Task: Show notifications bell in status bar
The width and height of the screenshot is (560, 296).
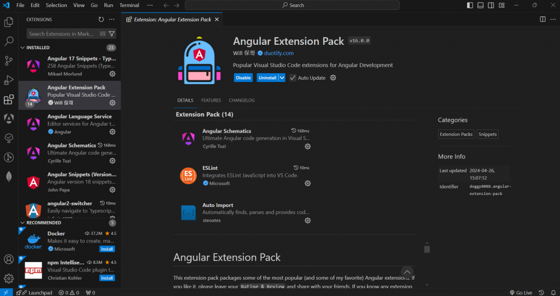Action: point(553,292)
